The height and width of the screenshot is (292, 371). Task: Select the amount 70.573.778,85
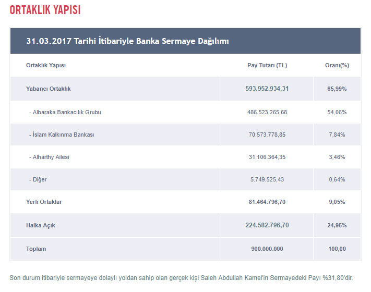[x=267, y=135]
